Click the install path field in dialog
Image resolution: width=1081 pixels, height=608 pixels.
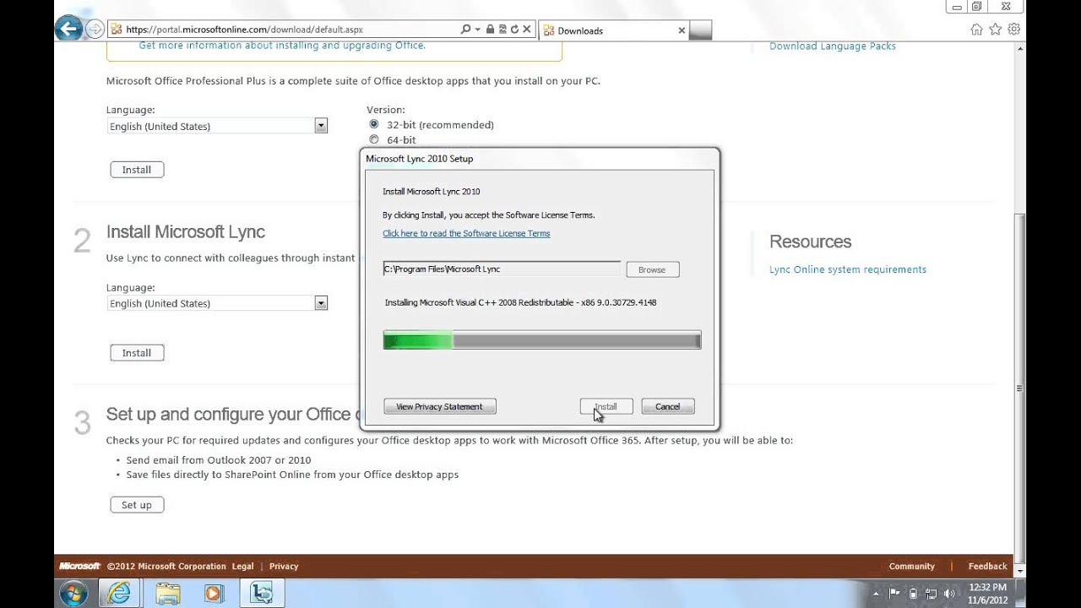[x=502, y=269]
